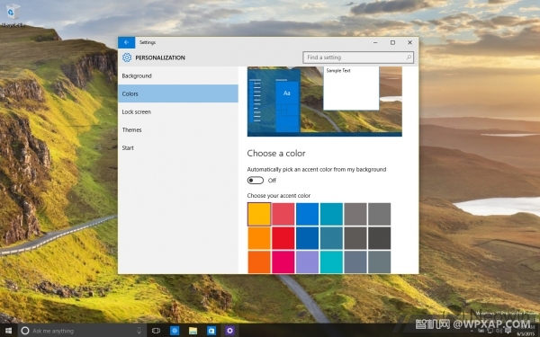The height and width of the screenshot is (337, 540).
Task: Switch to the Themes section
Action: [x=178, y=129]
